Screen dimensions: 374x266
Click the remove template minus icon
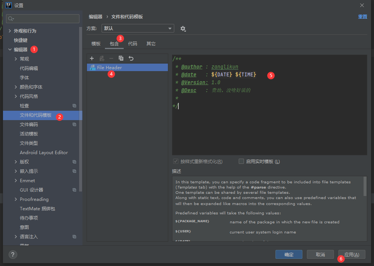(x=111, y=58)
